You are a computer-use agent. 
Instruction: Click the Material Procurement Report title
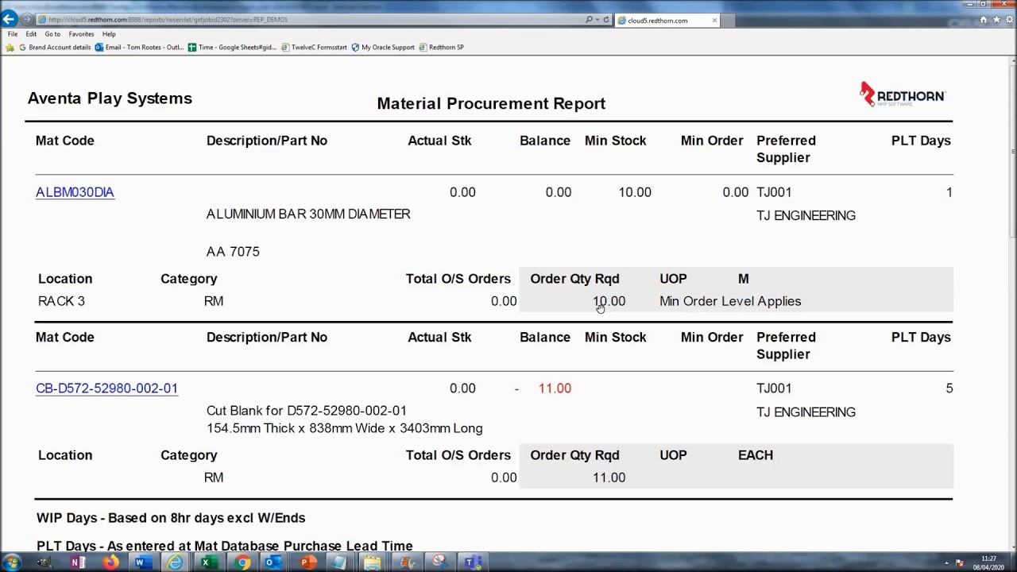(x=491, y=104)
